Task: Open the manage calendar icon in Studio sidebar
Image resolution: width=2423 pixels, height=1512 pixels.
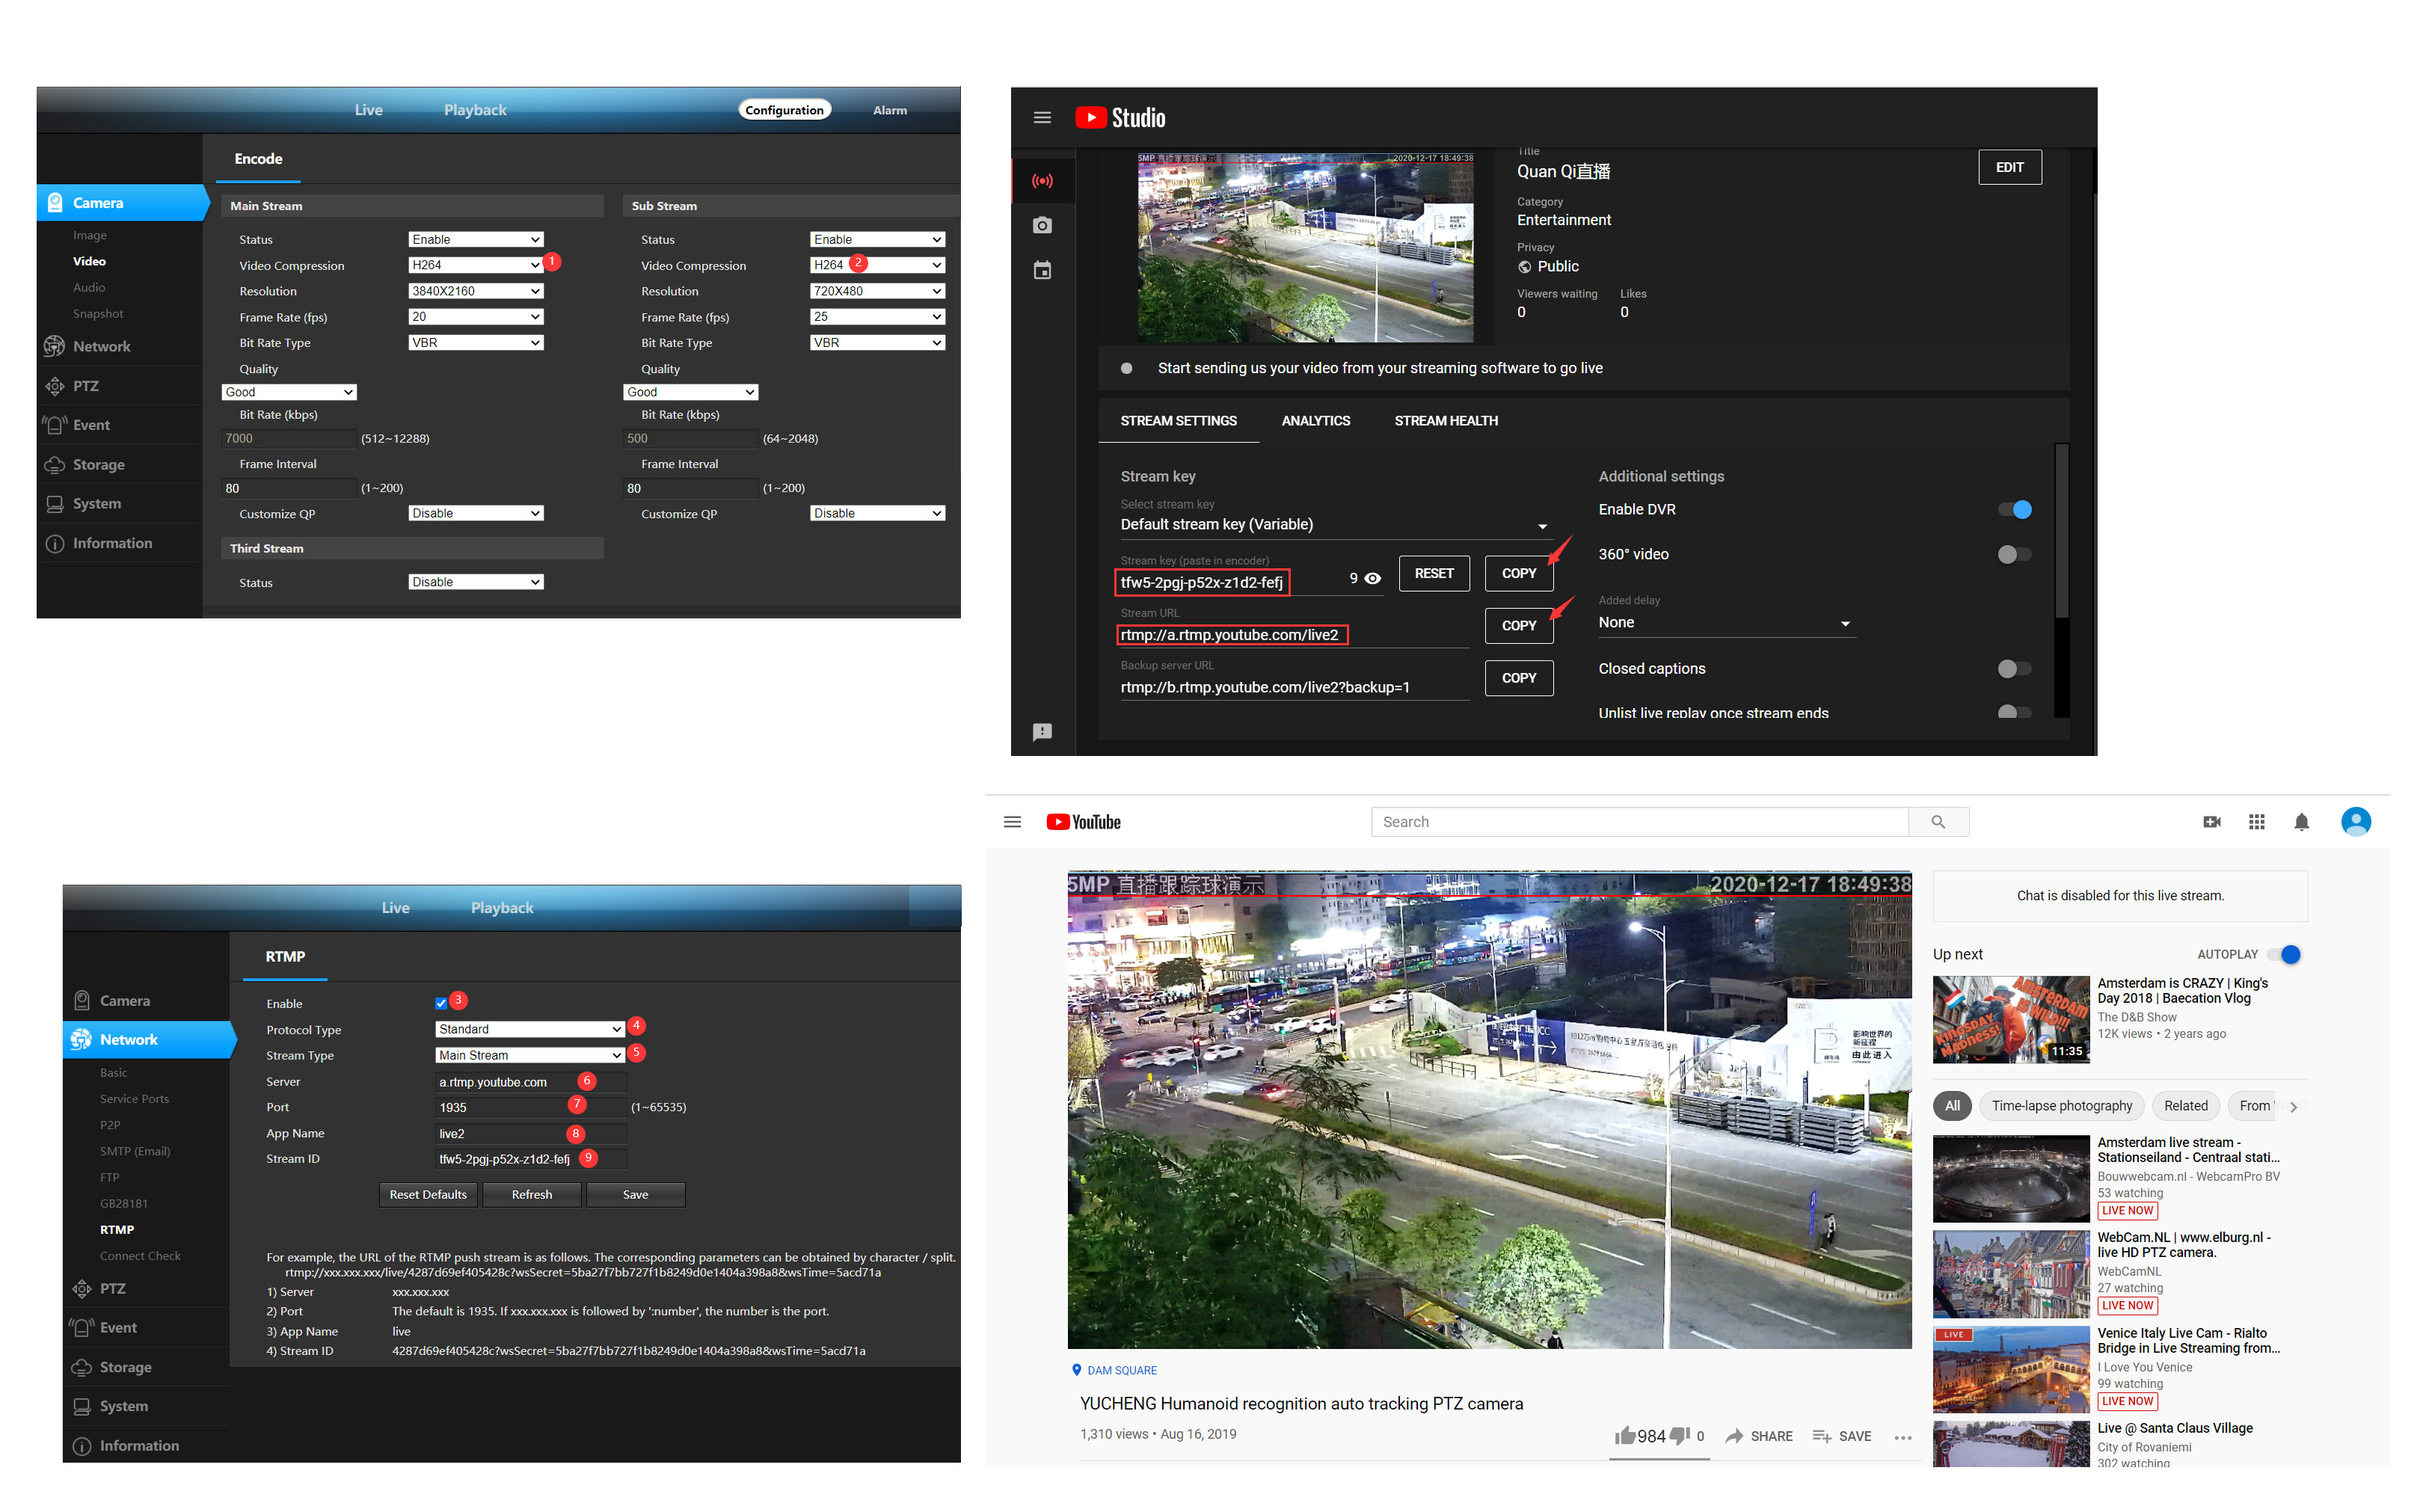Action: 1042,271
